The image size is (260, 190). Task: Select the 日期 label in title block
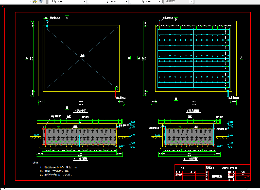[231, 180]
